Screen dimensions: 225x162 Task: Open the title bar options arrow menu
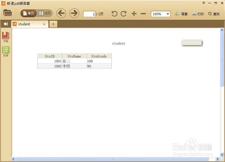(x=203, y=3)
